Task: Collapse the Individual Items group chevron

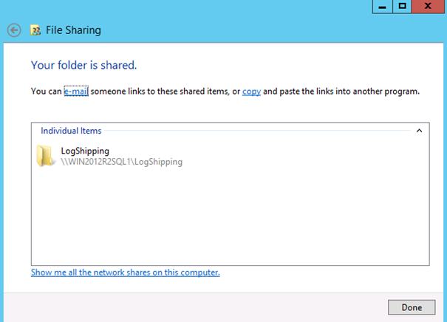Action: coord(419,131)
